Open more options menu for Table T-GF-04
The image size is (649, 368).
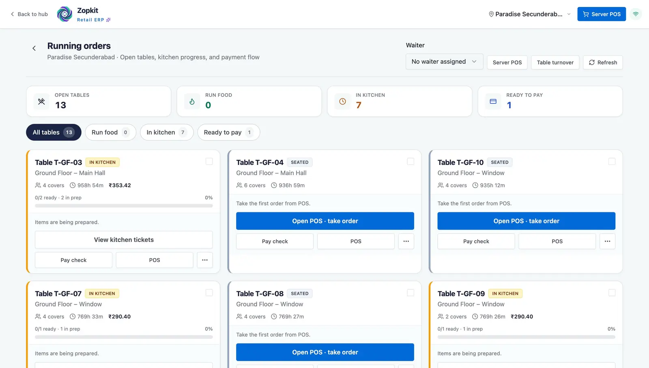[406, 242]
